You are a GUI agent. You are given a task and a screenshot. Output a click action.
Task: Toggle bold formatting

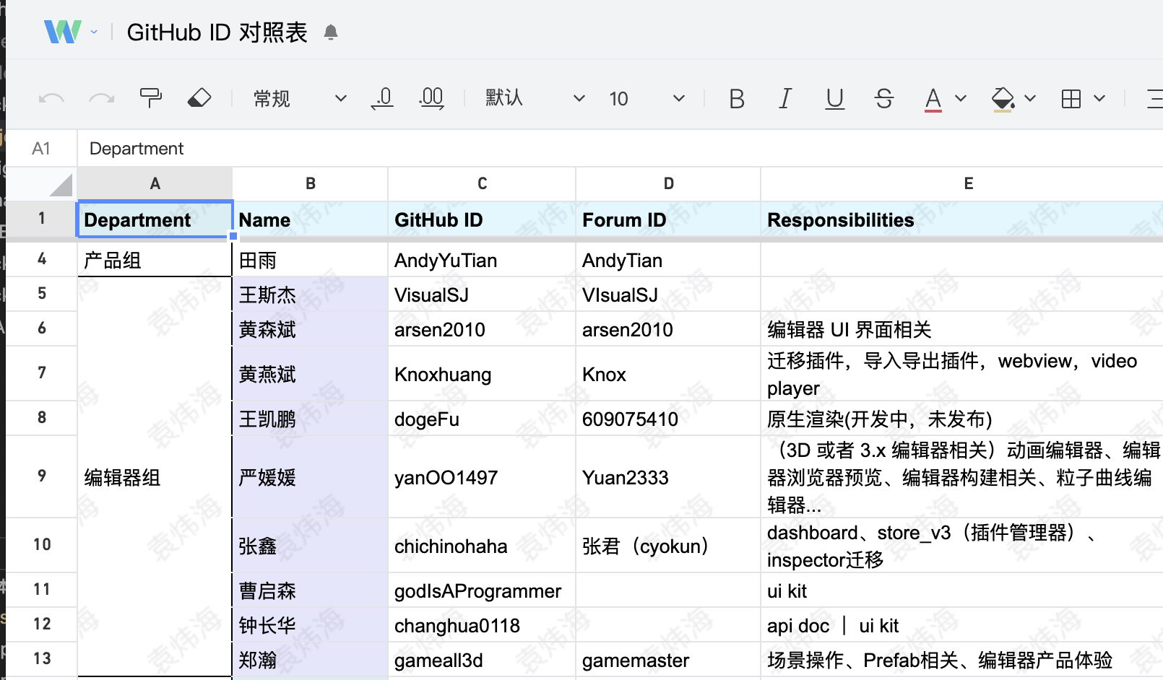736,98
